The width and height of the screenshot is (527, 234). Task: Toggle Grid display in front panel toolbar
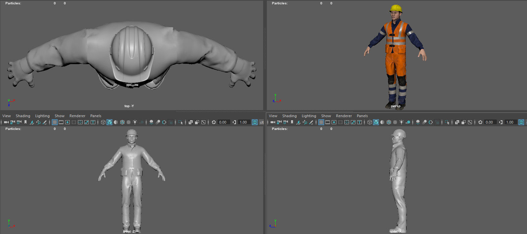[55, 122]
